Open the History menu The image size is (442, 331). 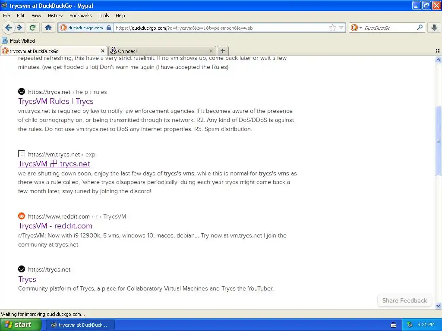click(x=55, y=16)
